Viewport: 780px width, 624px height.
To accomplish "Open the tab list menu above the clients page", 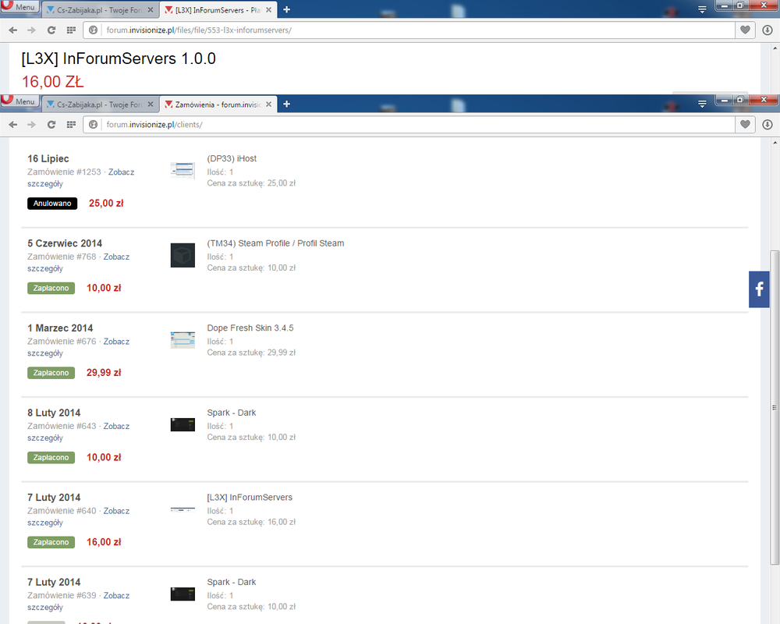I will [x=702, y=104].
